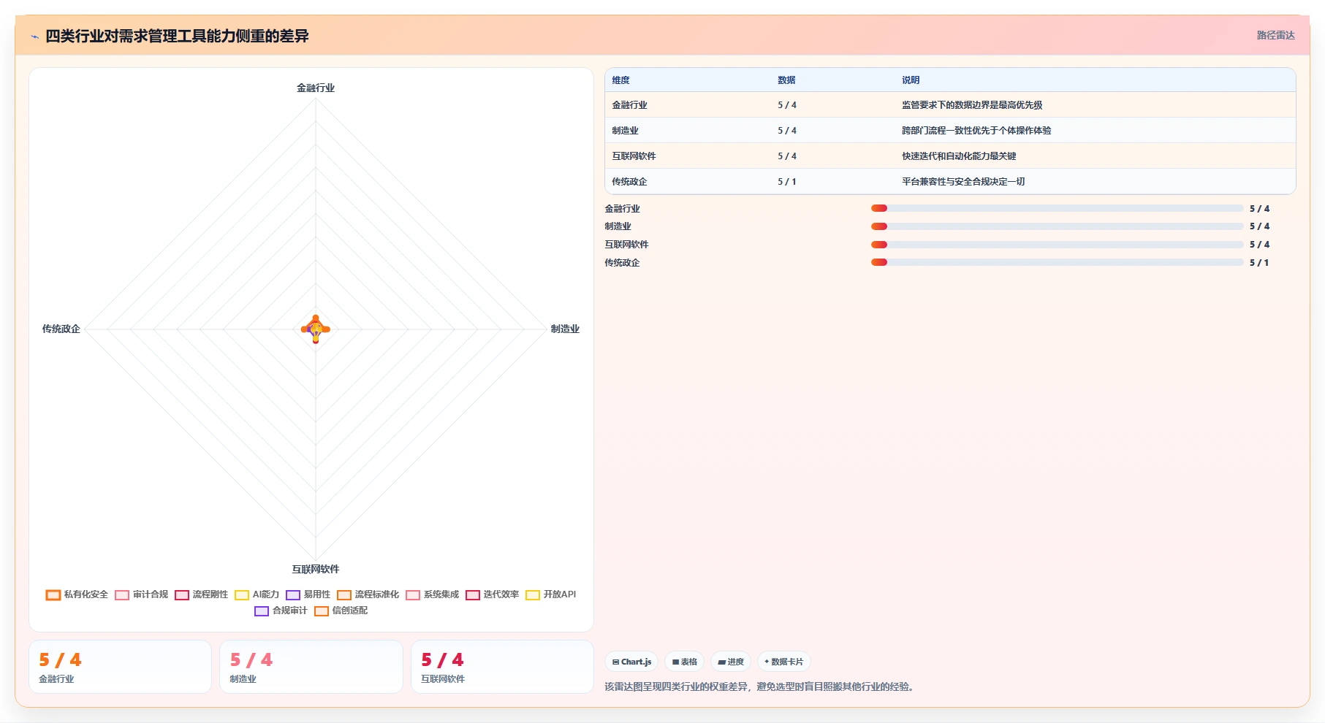Click the 制造业 progress bar
This screenshot has width=1325, height=723.
(1057, 226)
